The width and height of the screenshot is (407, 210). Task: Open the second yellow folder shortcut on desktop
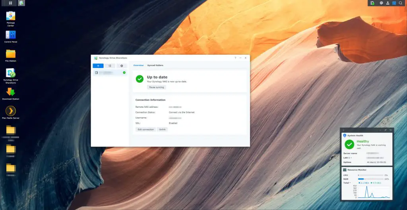tap(11, 149)
